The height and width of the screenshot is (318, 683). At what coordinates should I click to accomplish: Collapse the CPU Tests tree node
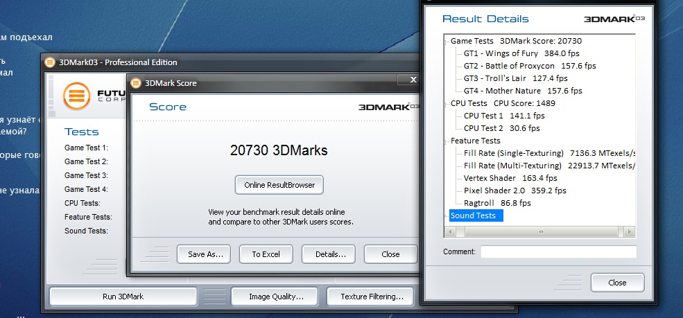446,103
